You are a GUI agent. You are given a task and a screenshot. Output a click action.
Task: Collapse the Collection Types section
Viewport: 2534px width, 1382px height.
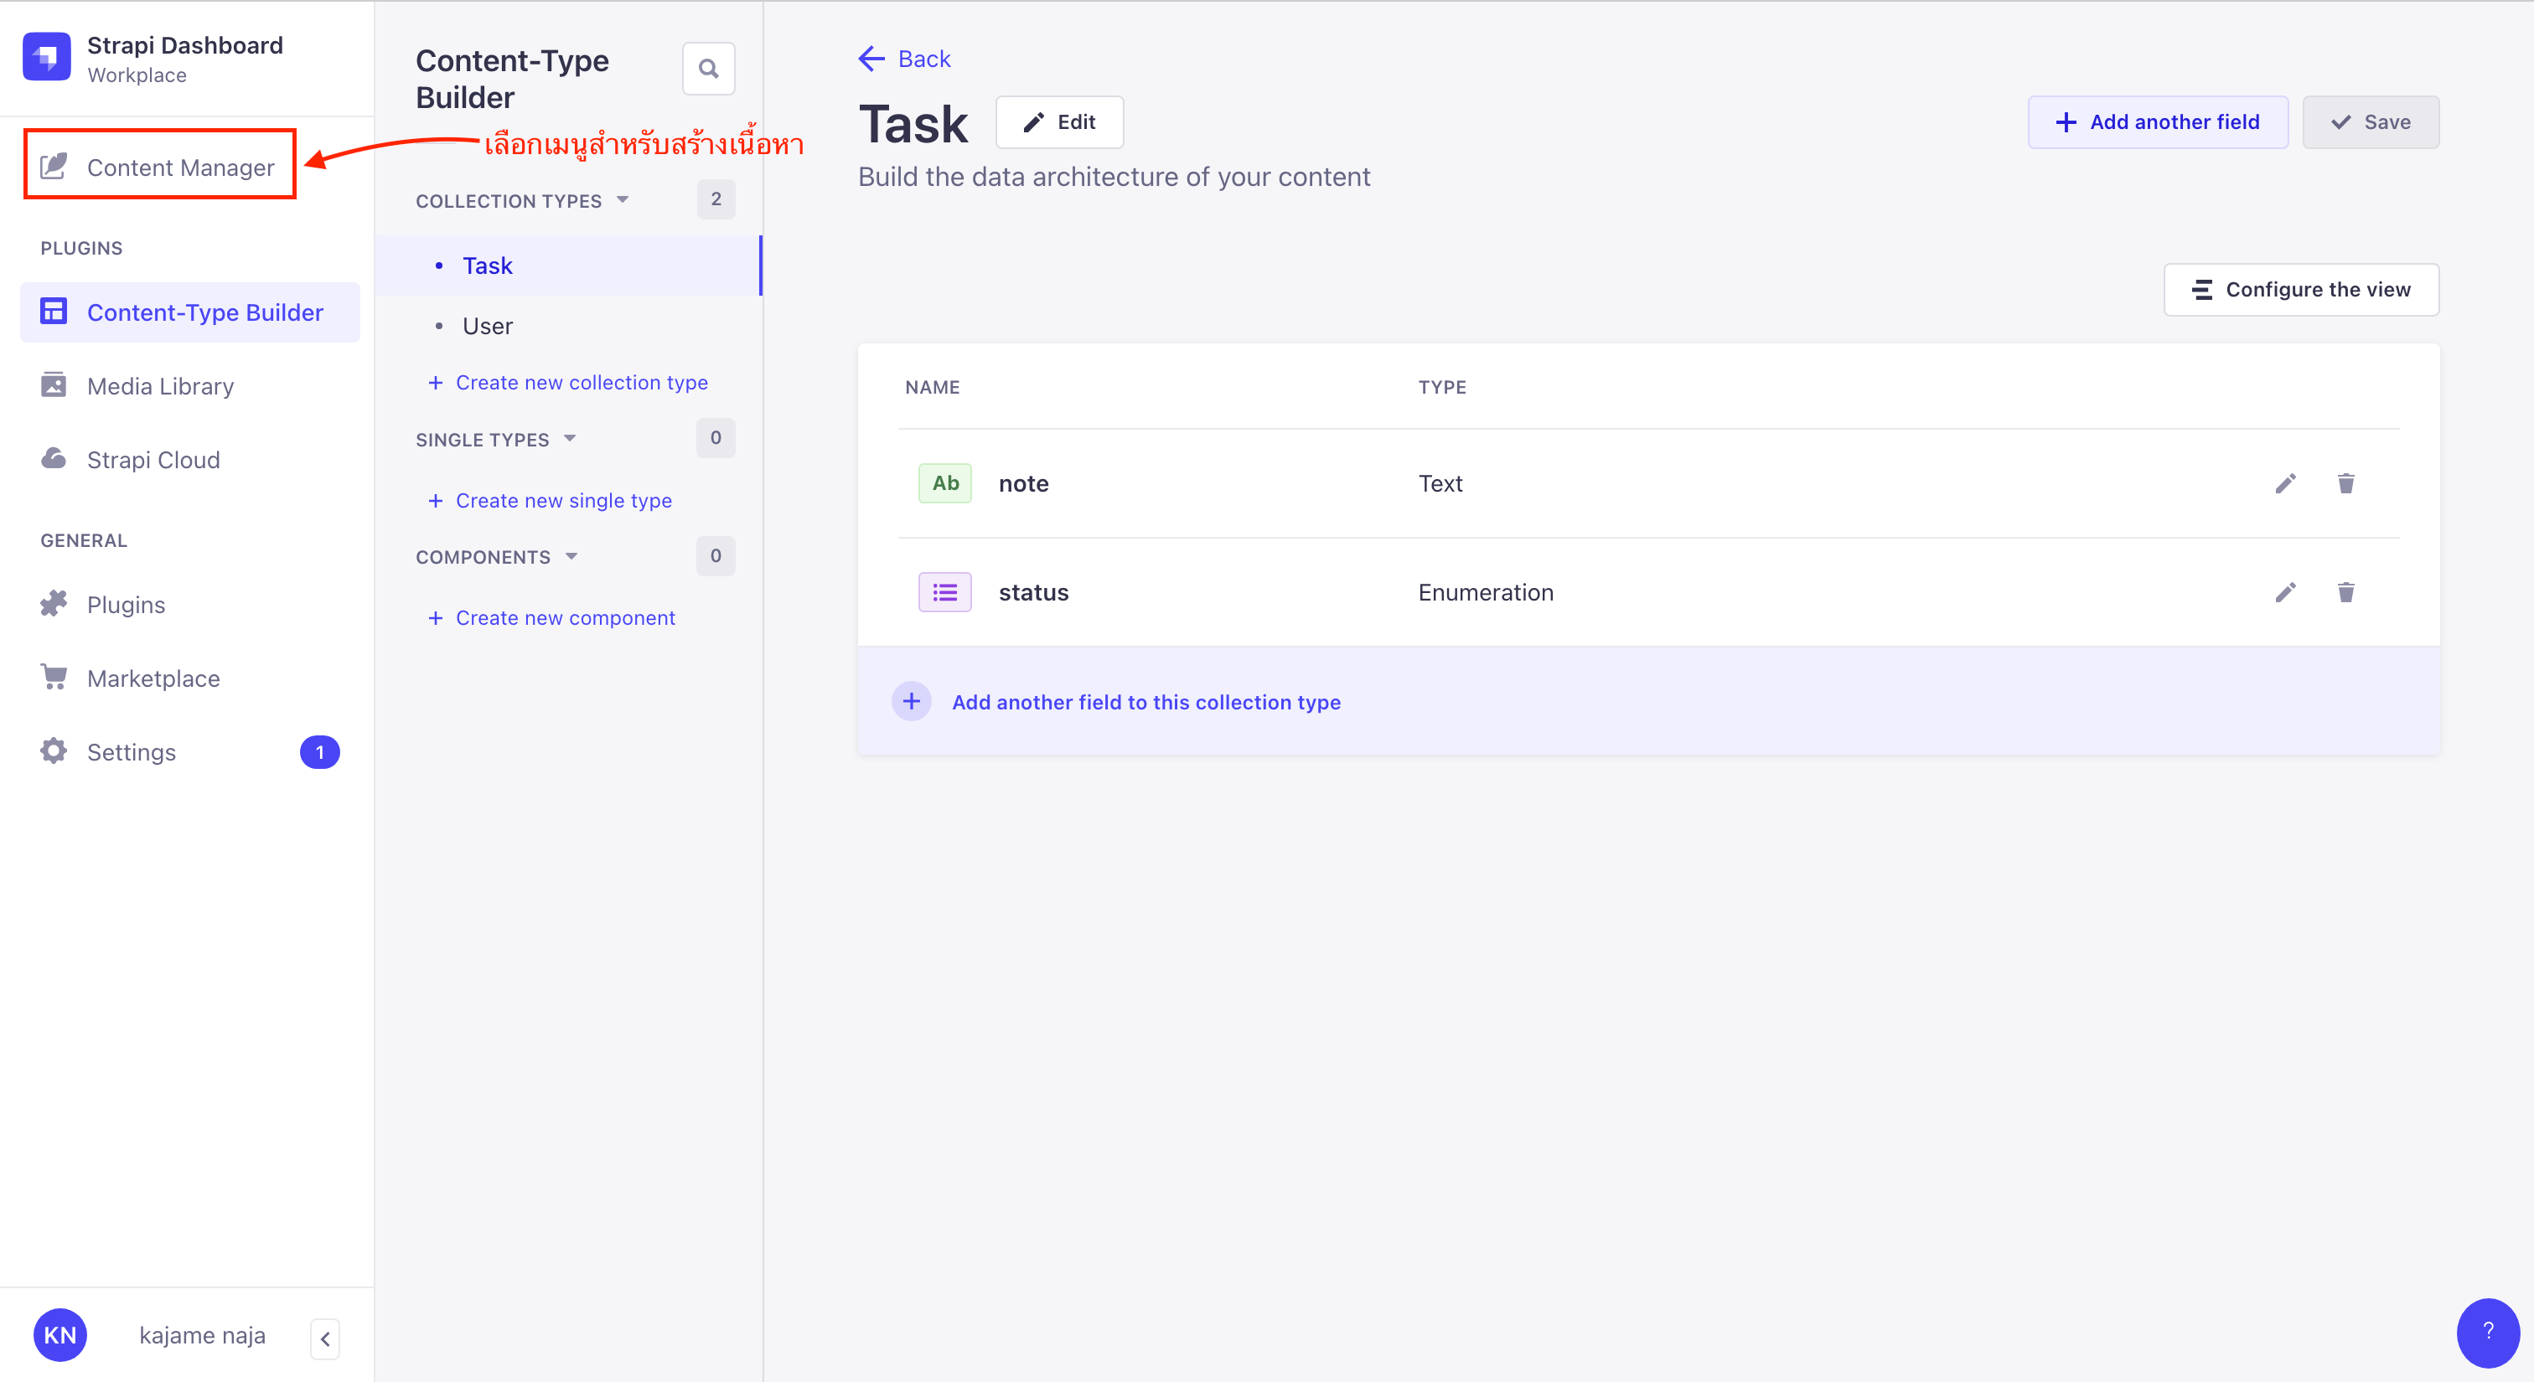522,200
